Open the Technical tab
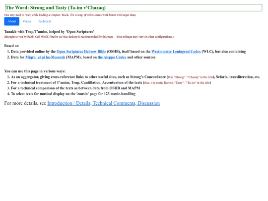This screenshot has height=201, width=268. click(x=45, y=21)
